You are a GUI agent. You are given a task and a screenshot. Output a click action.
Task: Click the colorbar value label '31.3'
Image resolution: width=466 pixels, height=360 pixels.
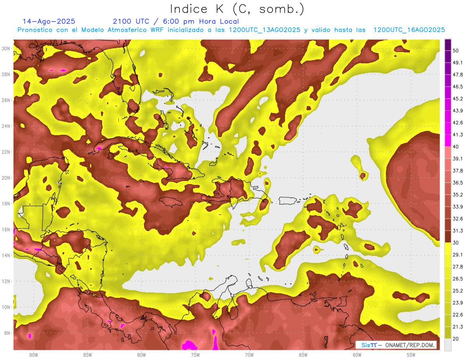457,231
